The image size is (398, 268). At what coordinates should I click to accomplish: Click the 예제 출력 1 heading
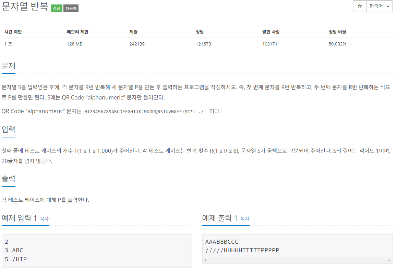tap(220, 218)
